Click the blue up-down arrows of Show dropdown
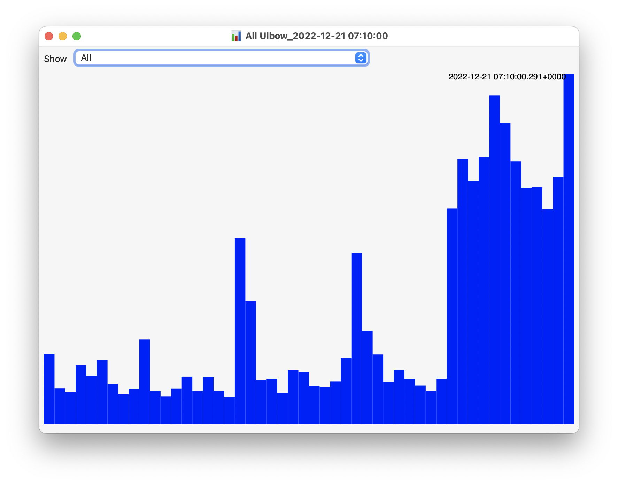Screen dimensions: 618x485 point(361,58)
